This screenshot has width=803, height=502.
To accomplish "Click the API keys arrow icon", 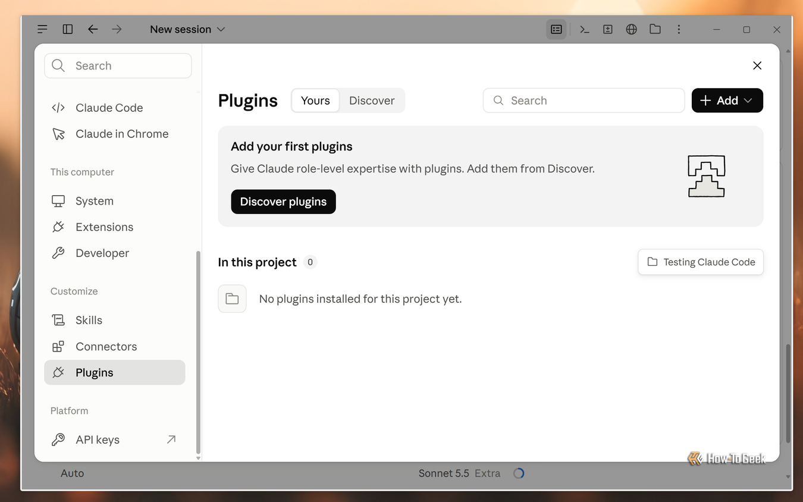I will [171, 440].
